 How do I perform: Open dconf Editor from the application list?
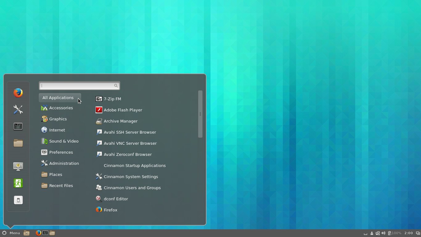coord(116,199)
